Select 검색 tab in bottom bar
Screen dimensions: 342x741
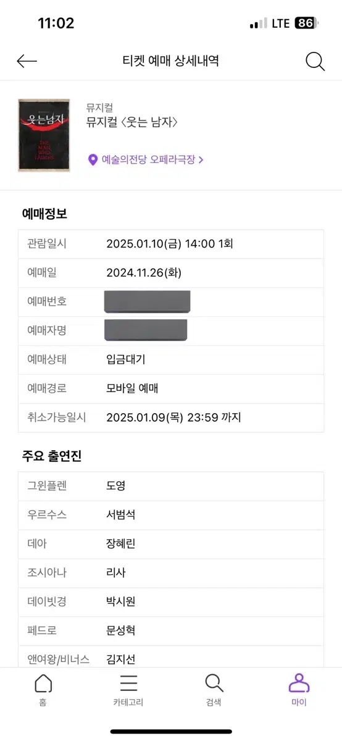pos(214,689)
